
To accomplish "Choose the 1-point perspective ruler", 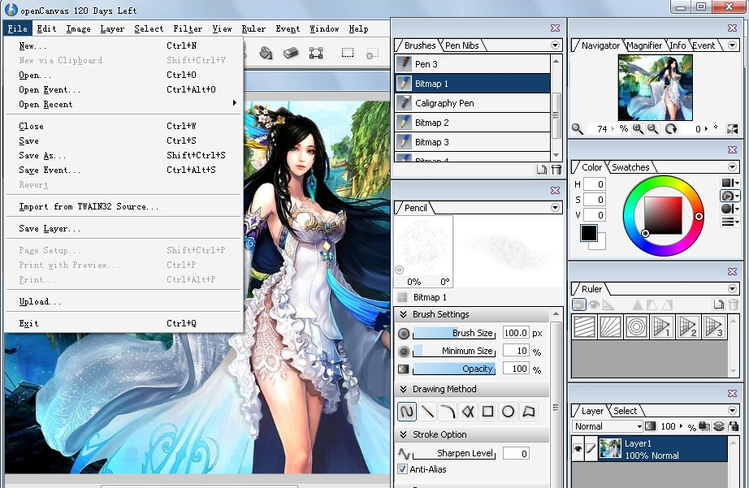I will coord(662,327).
